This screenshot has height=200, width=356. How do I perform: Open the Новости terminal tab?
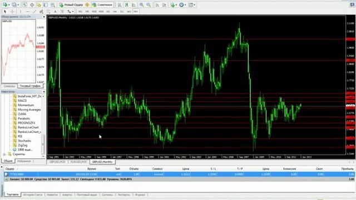52,195
